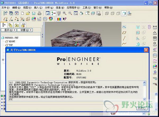Open the color spectrum appearance icon
Viewport: 159px width, 117px height.
[x=59, y=19]
